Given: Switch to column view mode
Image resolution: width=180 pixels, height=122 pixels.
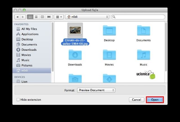Looking at the screenshot, I should click(42, 17).
